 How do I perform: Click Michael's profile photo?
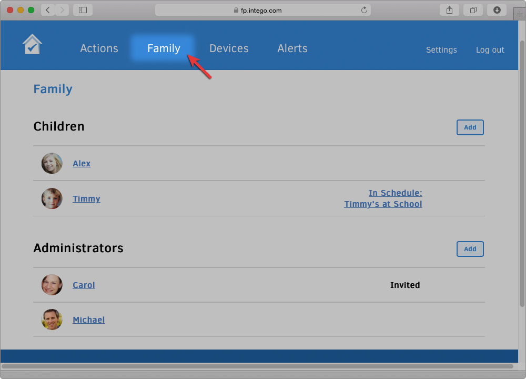tap(52, 320)
